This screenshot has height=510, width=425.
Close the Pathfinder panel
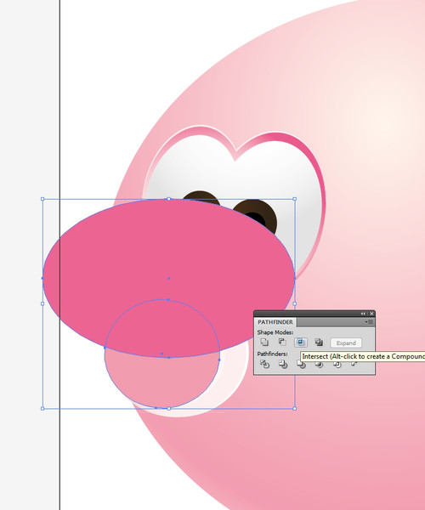(371, 314)
